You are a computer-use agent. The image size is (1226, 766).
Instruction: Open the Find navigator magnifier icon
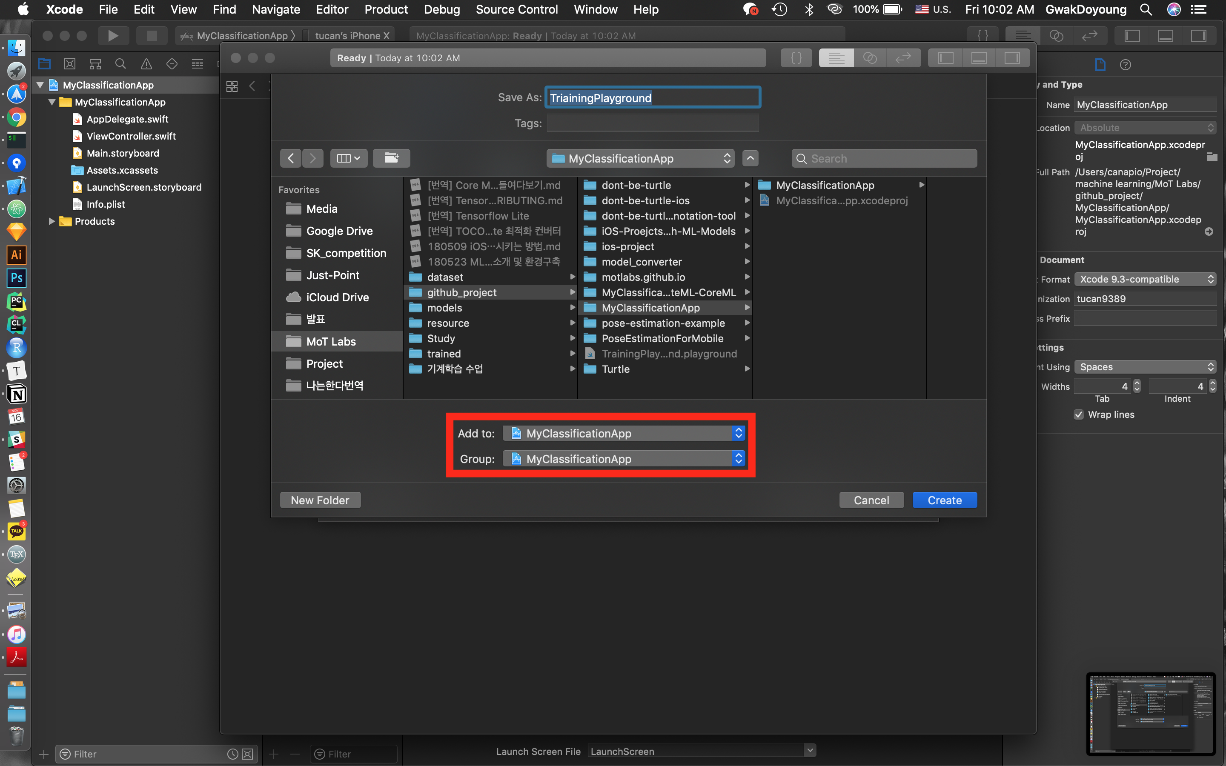(x=120, y=64)
